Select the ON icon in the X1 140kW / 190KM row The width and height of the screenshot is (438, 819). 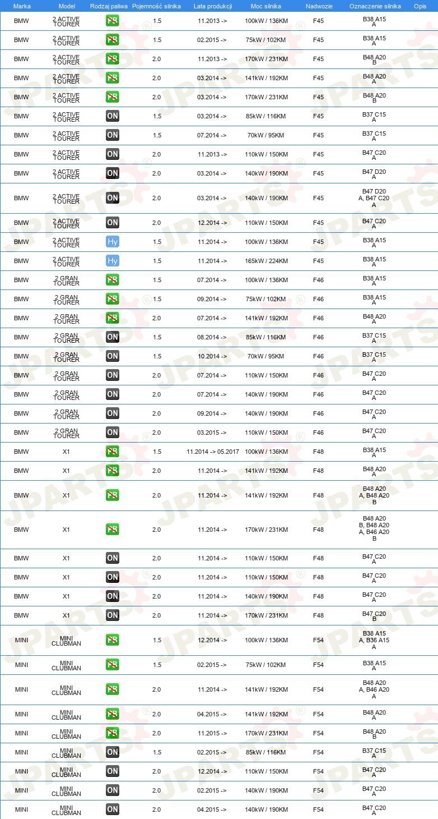(113, 596)
